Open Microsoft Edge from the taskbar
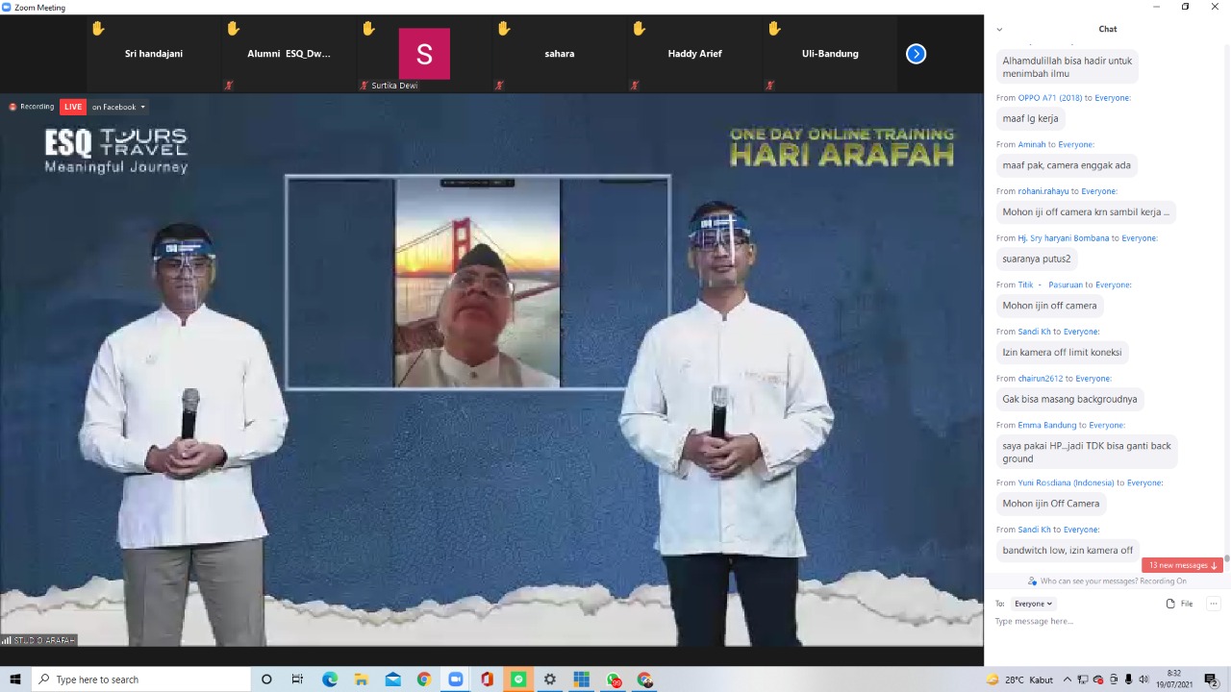This screenshot has width=1231, height=692. coord(330,680)
